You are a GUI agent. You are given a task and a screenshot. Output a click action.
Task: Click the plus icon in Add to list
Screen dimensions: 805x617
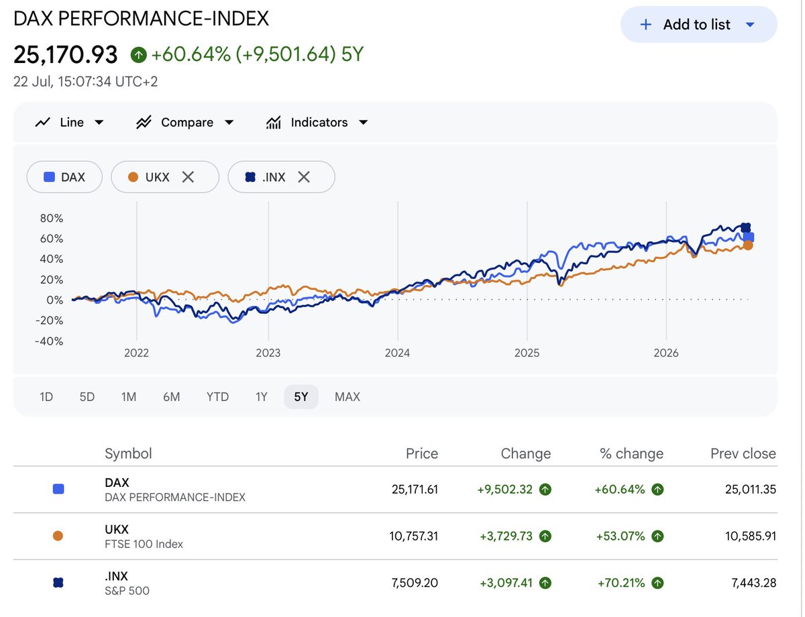[646, 25]
